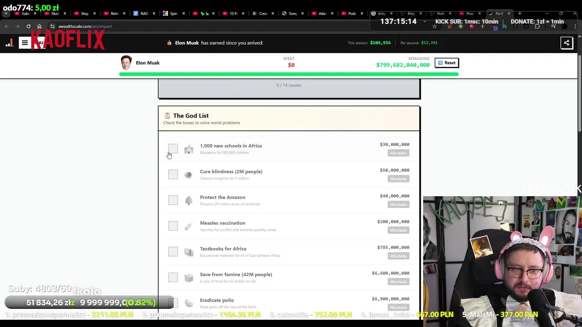Click the $6,900,000,000 polio price
Screen dimensions: 582x327
pos(391,299)
